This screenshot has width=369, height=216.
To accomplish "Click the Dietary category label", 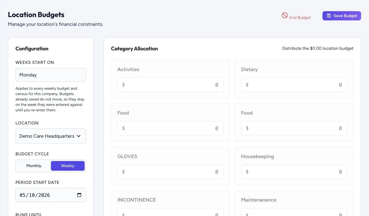I will coord(249,69).
